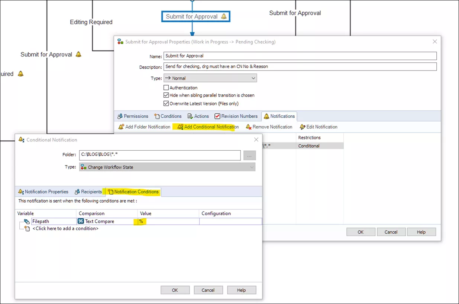Viewport: 459px width, 304px height.
Task: Click Remove Notification icon
Action: click(x=248, y=127)
